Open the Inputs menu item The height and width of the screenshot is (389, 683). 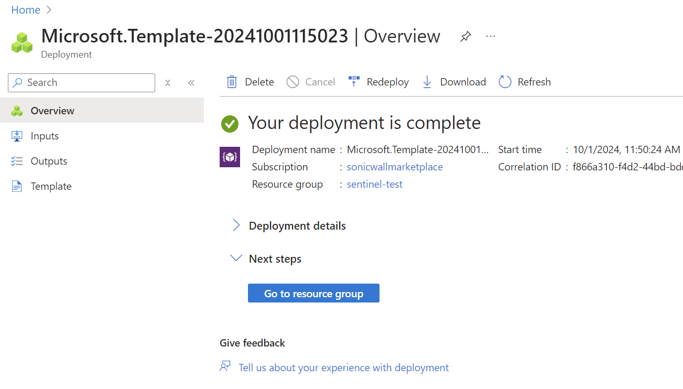point(102,136)
